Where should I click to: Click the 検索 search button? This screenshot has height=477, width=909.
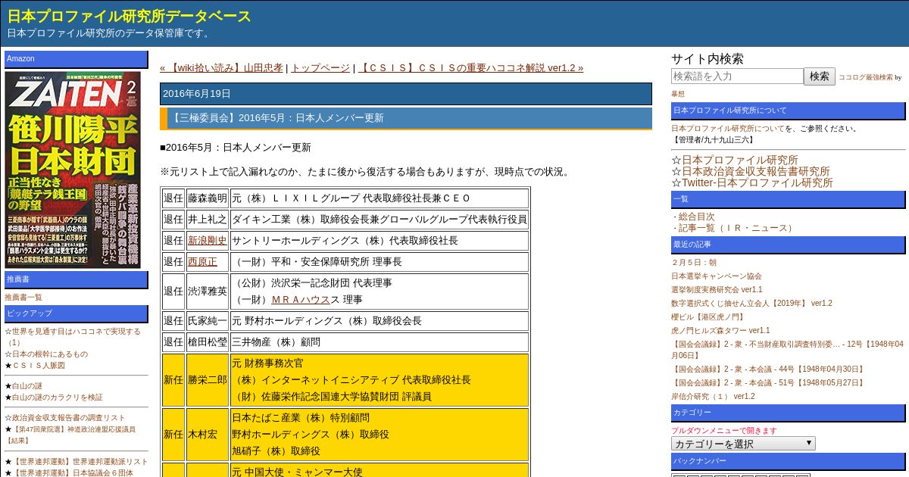[820, 76]
